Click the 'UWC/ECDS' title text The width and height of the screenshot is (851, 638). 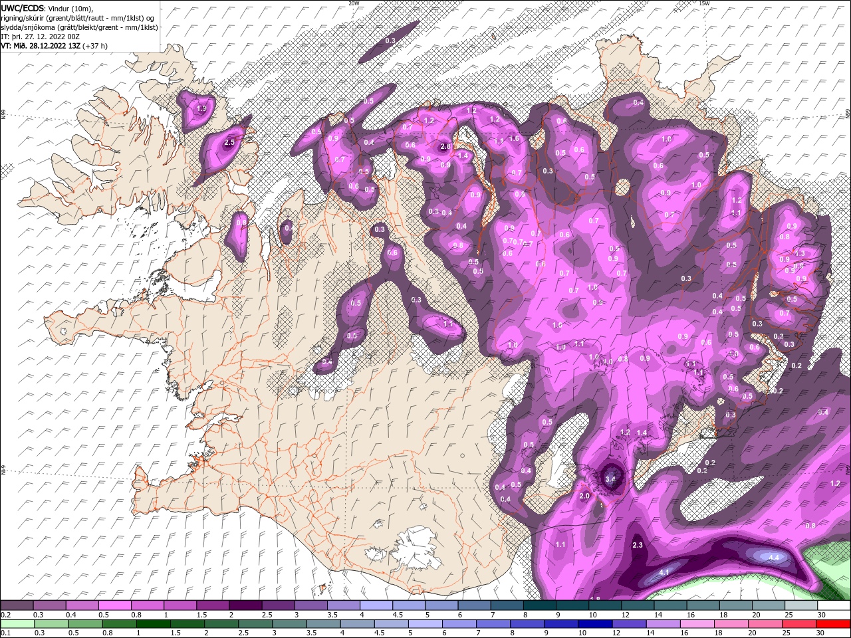[x=22, y=8]
